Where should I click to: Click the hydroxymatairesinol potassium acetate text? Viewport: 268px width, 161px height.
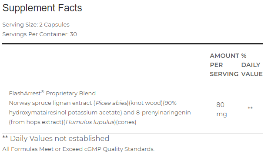pos(65,112)
